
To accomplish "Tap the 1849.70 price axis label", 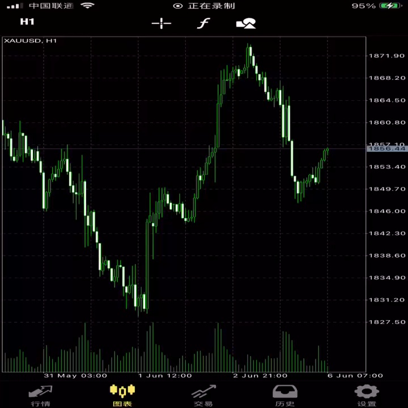I will click(x=387, y=189).
